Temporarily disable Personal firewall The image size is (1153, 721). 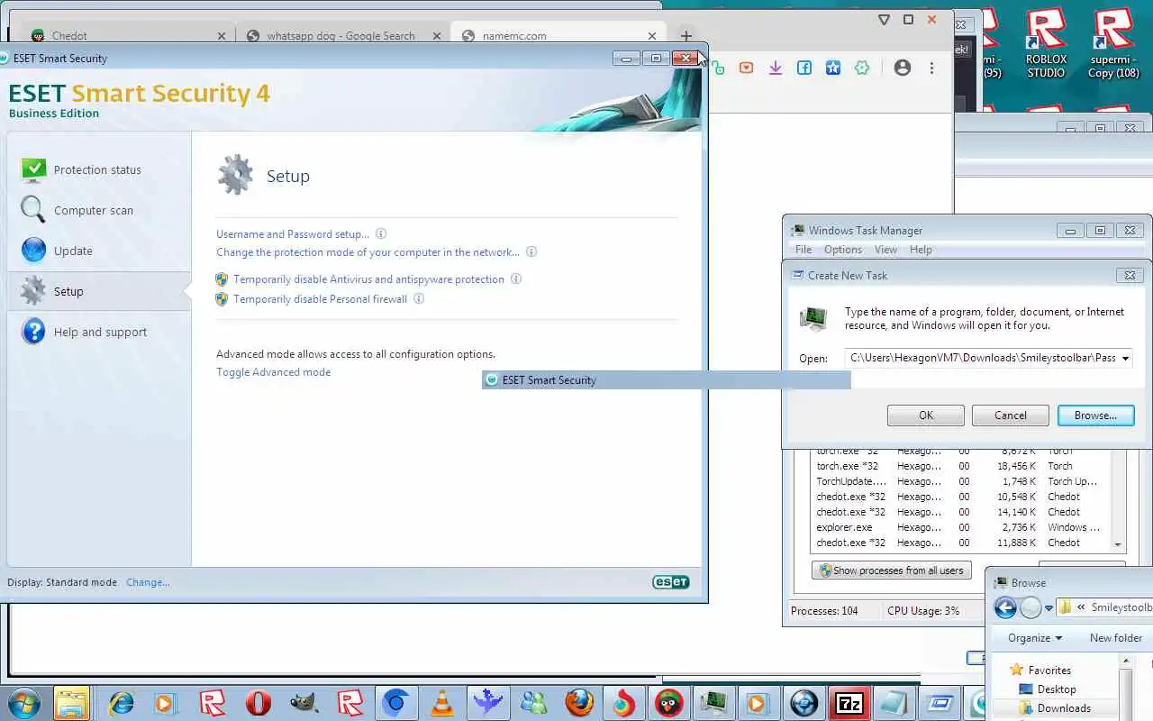[x=320, y=299]
